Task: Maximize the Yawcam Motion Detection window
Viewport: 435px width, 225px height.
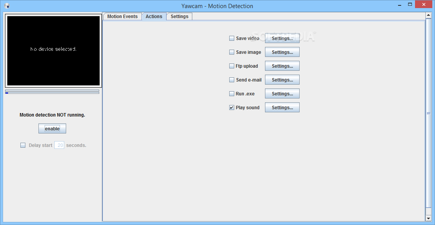Action: [410, 5]
